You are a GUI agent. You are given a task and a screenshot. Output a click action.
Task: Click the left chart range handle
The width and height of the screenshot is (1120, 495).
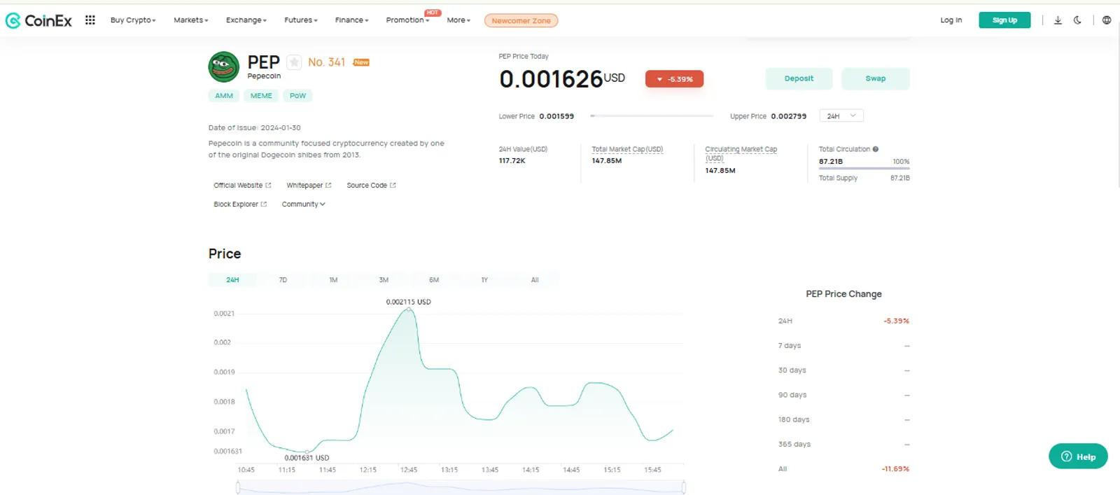(x=238, y=487)
